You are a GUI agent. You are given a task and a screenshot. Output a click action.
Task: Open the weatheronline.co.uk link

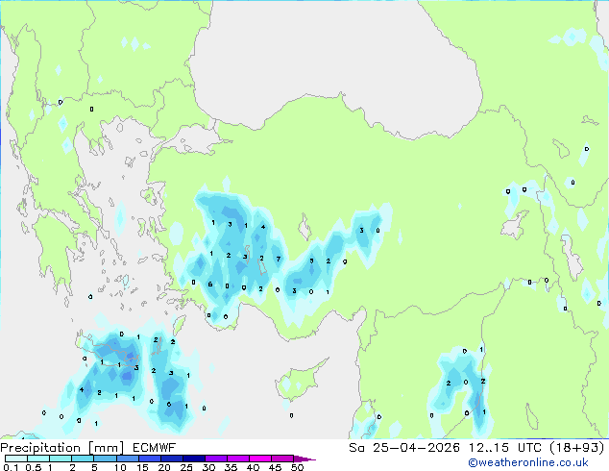pos(528,462)
